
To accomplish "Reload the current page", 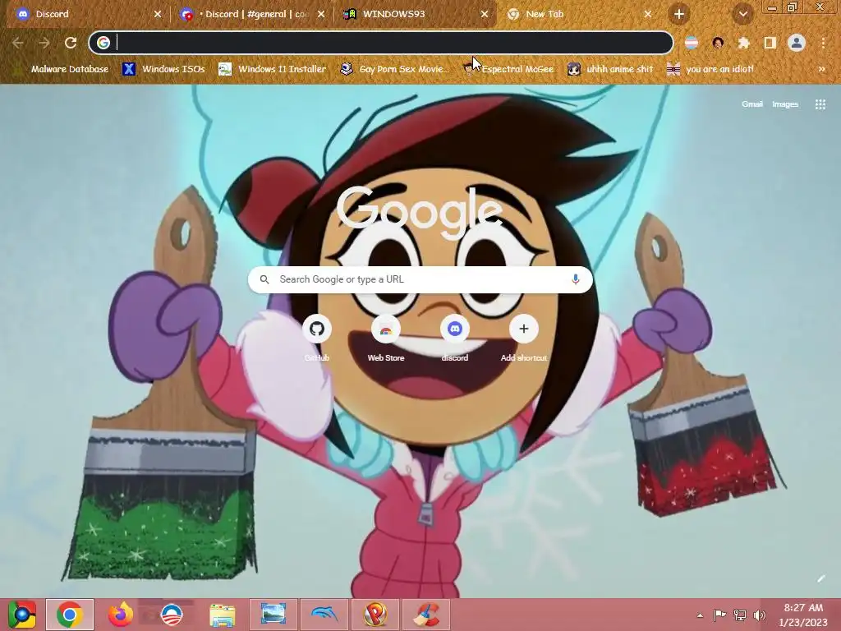I will [x=71, y=43].
